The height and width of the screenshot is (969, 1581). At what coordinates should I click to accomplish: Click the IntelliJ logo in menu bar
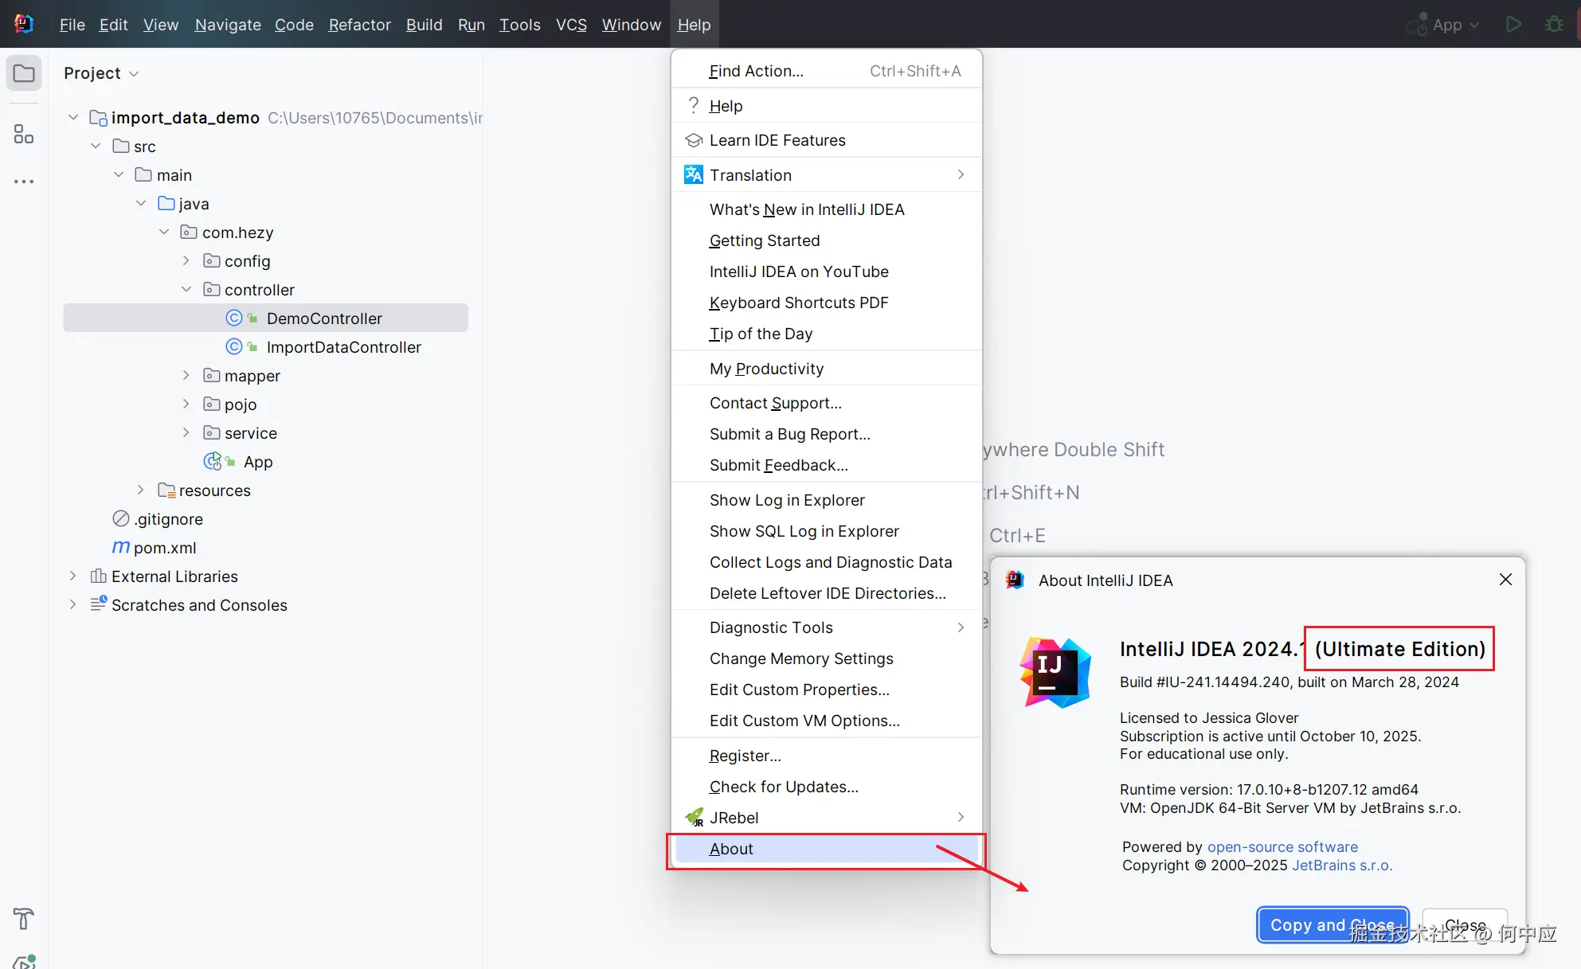pyautogui.click(x=24, y=25)
